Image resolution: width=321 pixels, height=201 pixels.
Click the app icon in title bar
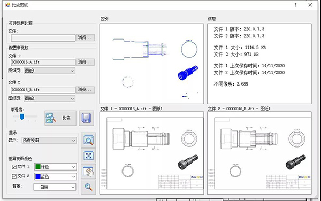pos(7,5)
